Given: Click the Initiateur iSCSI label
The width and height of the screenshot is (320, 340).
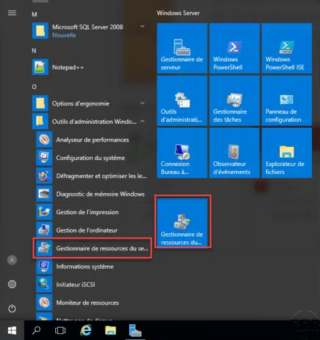Looking at the screenshot, I should [x=76, y=285].
